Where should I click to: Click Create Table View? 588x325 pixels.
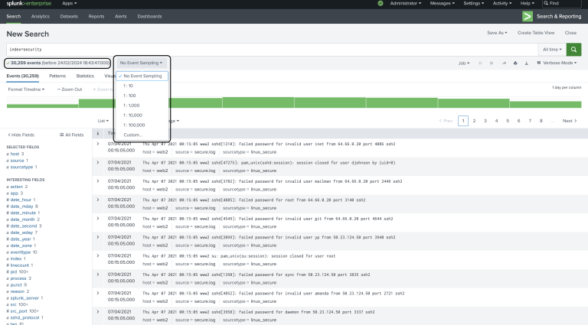pos(535,33)
